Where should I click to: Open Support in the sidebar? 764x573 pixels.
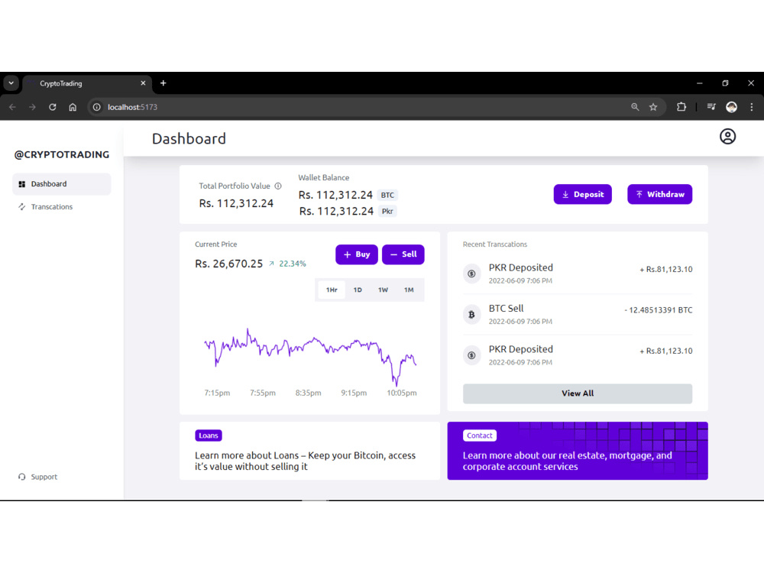point(38,477)
